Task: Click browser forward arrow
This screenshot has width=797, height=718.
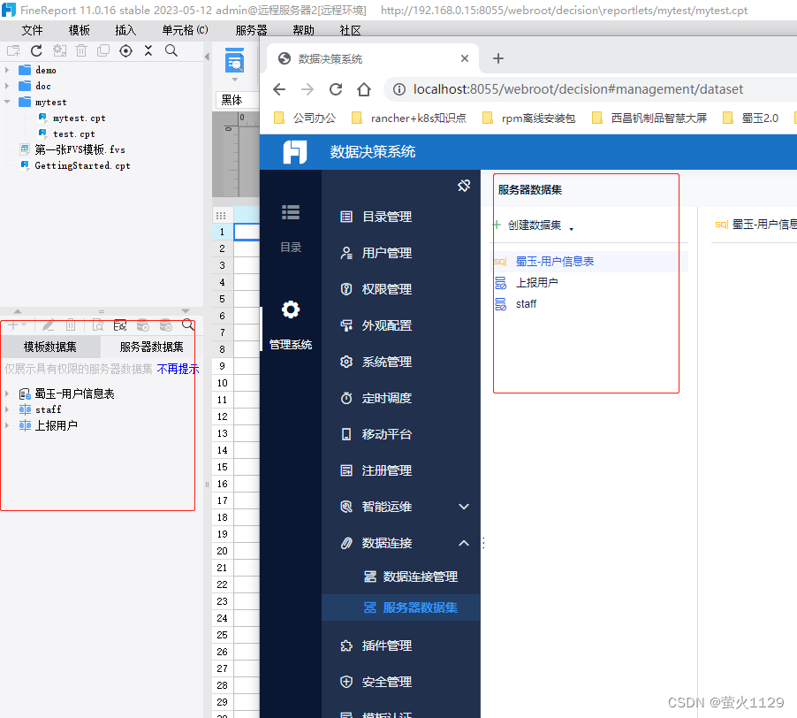Action: point(307,89)
